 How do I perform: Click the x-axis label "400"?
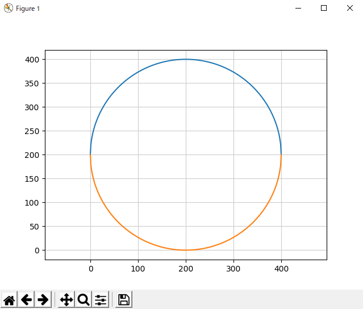point(281,269)
